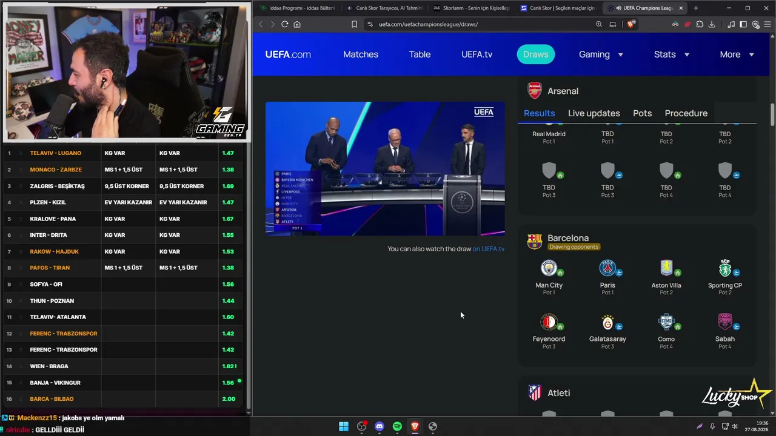Select the Draws navigation pill
Screen dimensions: 776x436
click(536, 54)
